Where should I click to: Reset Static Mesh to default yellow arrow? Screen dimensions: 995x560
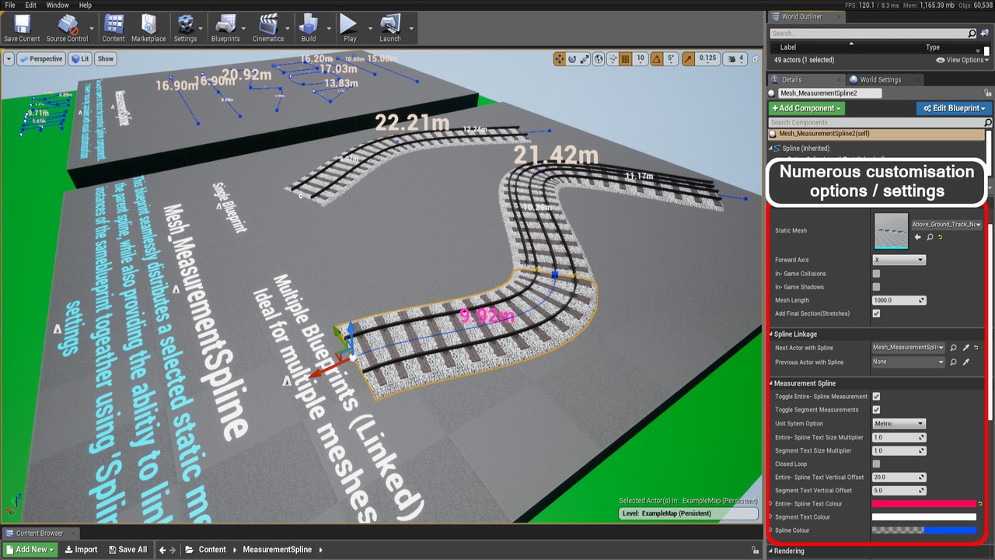pyautogui.click(x=941, y=237)
